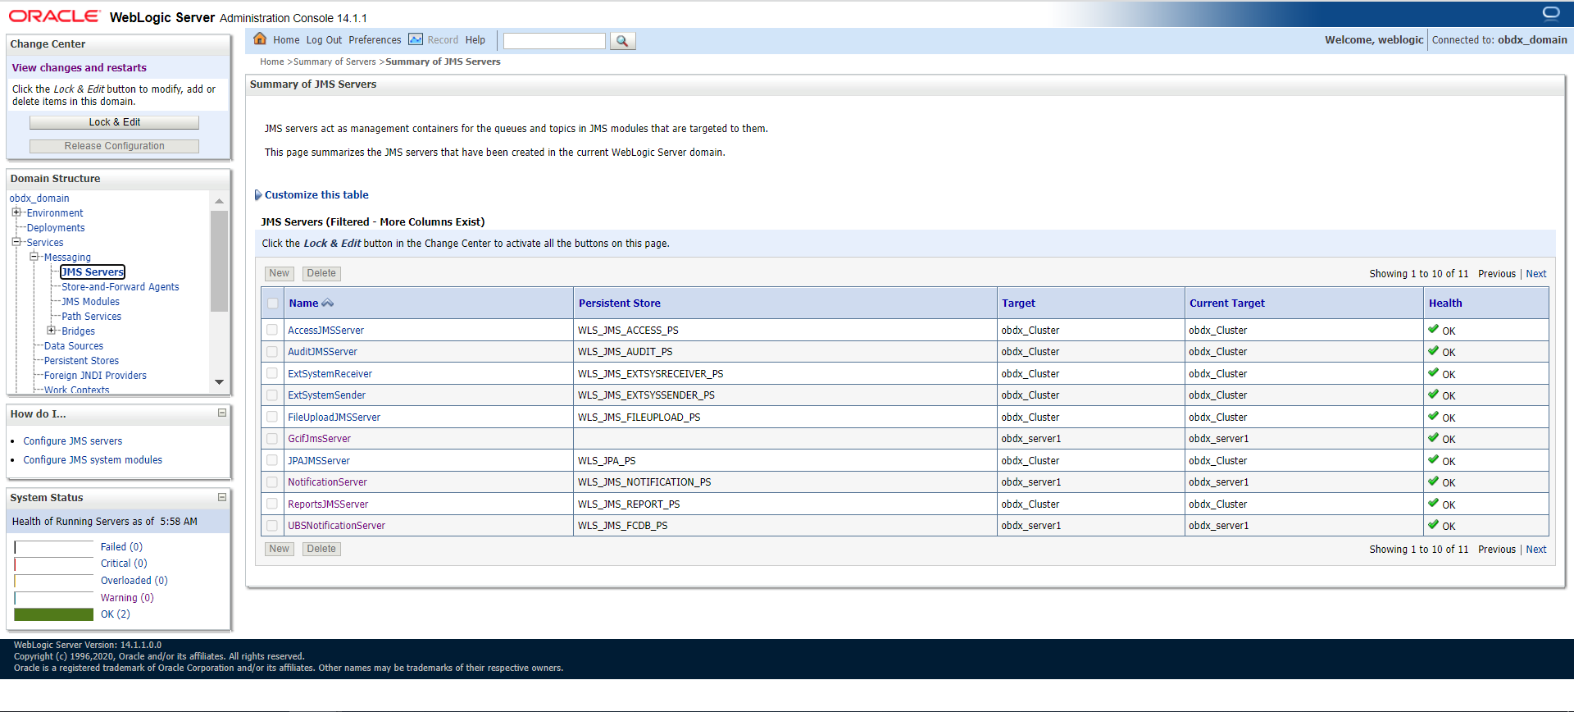Open obdx_domain root tree node

click(x=39, y=199)
